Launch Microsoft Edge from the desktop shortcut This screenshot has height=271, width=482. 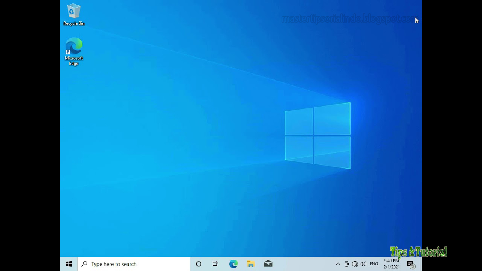73,45
